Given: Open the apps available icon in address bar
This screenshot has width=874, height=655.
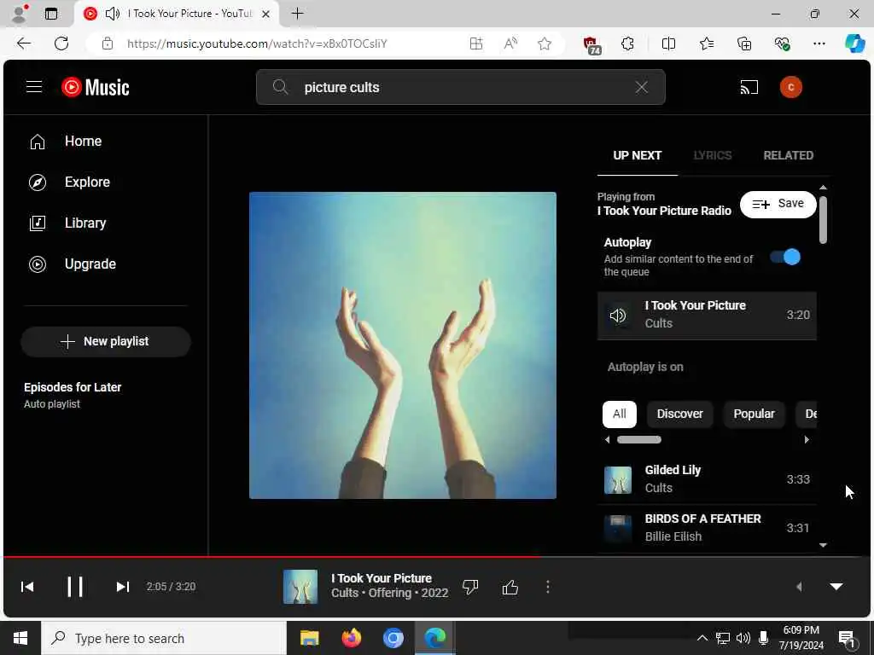Looking at the screenshot, I should click(476, 43).
